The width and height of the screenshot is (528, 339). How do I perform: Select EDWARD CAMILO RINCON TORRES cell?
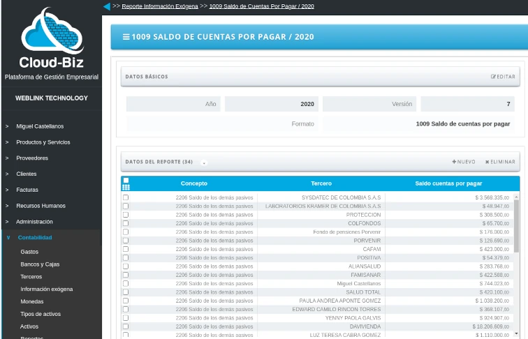337,309
